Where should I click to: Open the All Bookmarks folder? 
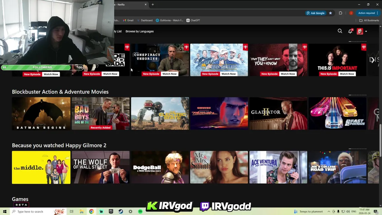(x=369, y=20)
